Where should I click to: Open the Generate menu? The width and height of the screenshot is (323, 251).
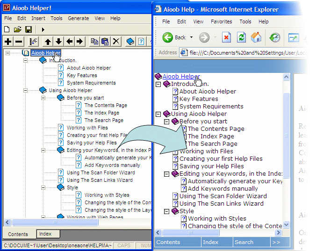point(78,18)
